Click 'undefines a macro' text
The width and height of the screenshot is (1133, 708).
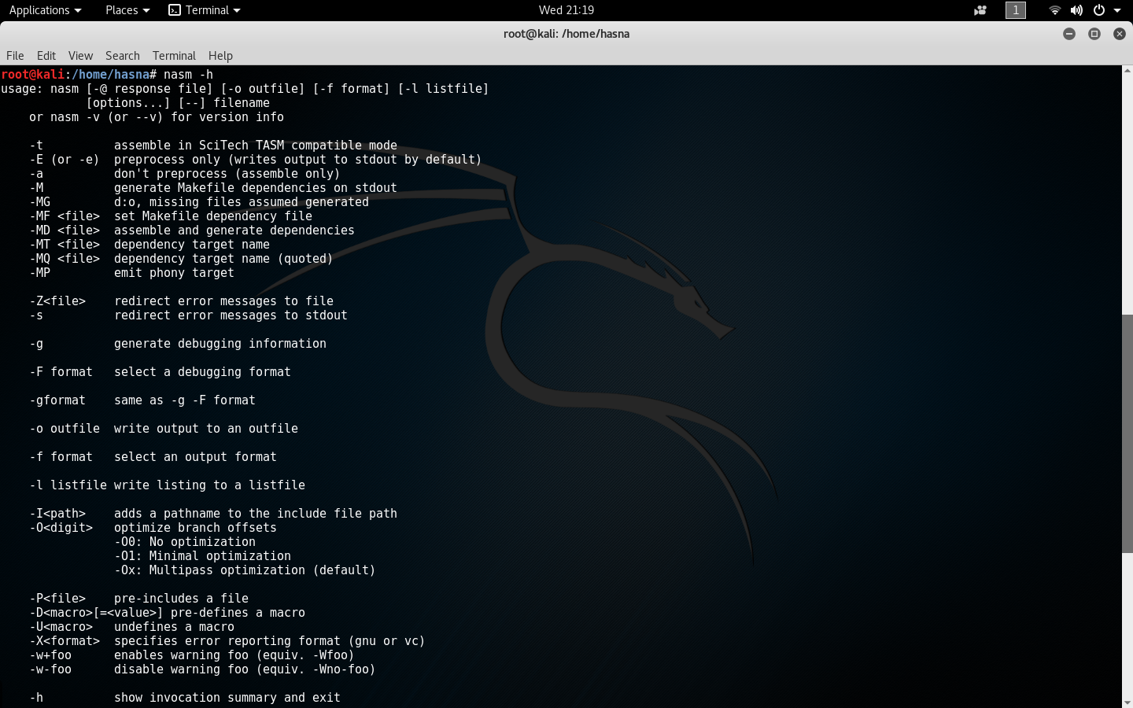[174, 627]
